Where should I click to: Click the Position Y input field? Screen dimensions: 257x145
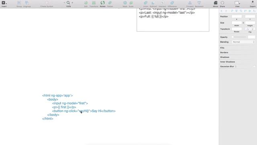click(250, 17)
